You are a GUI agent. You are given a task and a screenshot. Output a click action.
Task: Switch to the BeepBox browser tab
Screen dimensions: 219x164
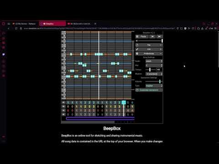[x=52, y=24]
